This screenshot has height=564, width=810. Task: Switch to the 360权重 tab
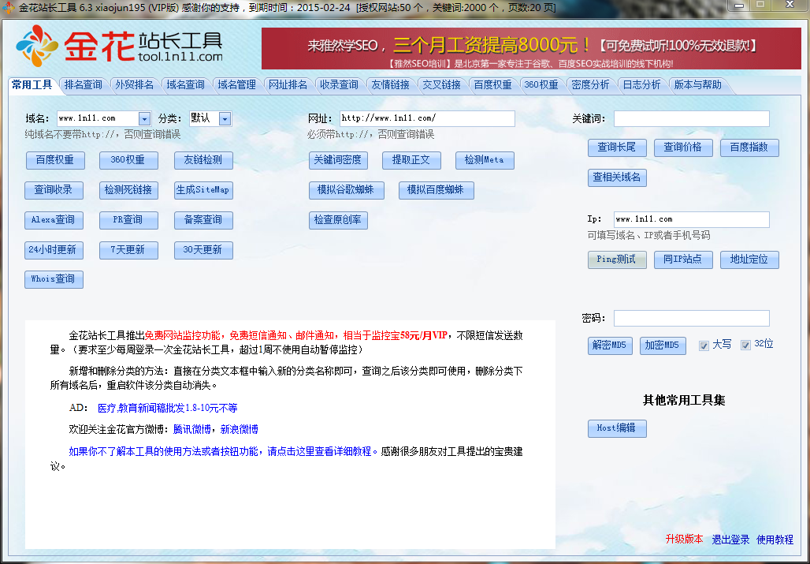point(541,84)
